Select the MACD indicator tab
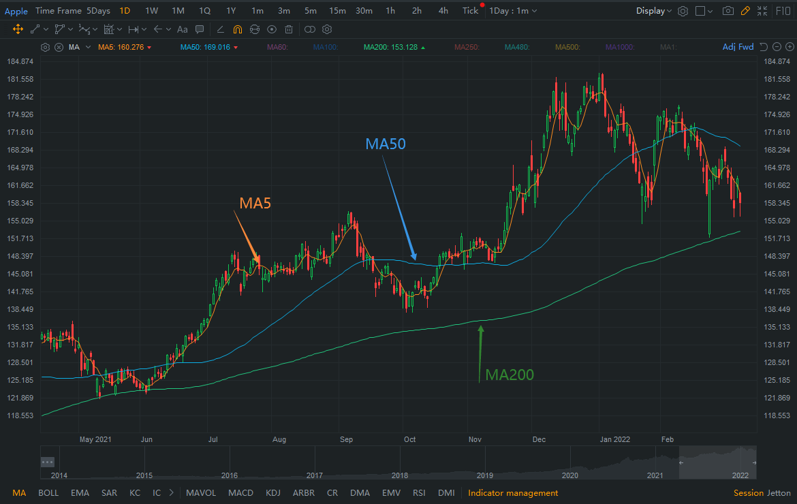The image size is (797, 504). [240, 492]
